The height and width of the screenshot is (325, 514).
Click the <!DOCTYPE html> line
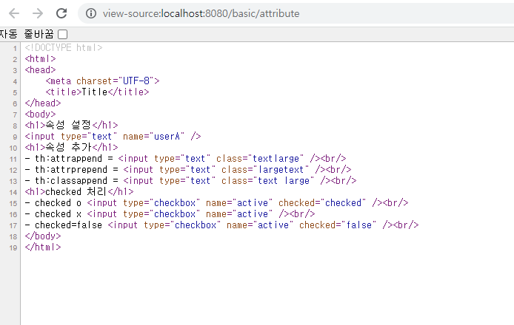click(x=64, y=48)
